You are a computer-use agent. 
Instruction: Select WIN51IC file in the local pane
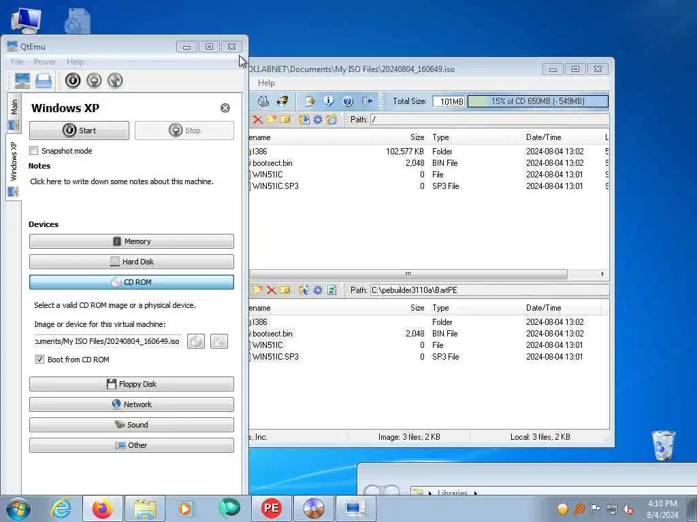coord(267,345)
